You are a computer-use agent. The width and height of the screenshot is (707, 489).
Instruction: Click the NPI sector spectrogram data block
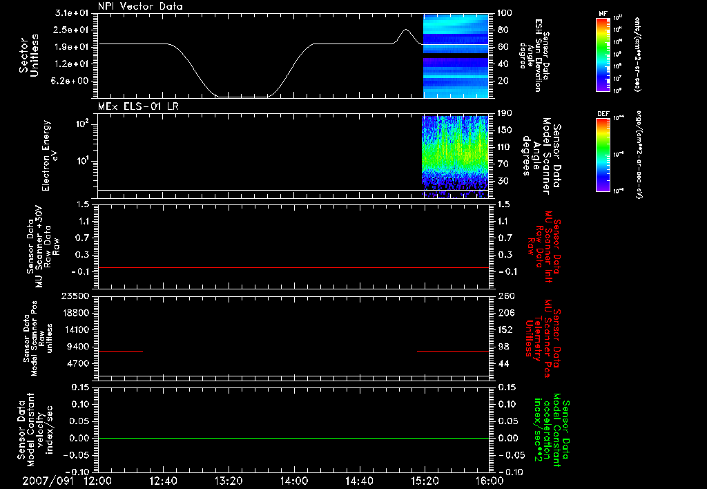click(x=456, y=56)
